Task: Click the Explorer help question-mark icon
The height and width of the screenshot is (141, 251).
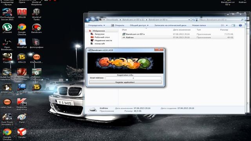Action: [240, 25]
